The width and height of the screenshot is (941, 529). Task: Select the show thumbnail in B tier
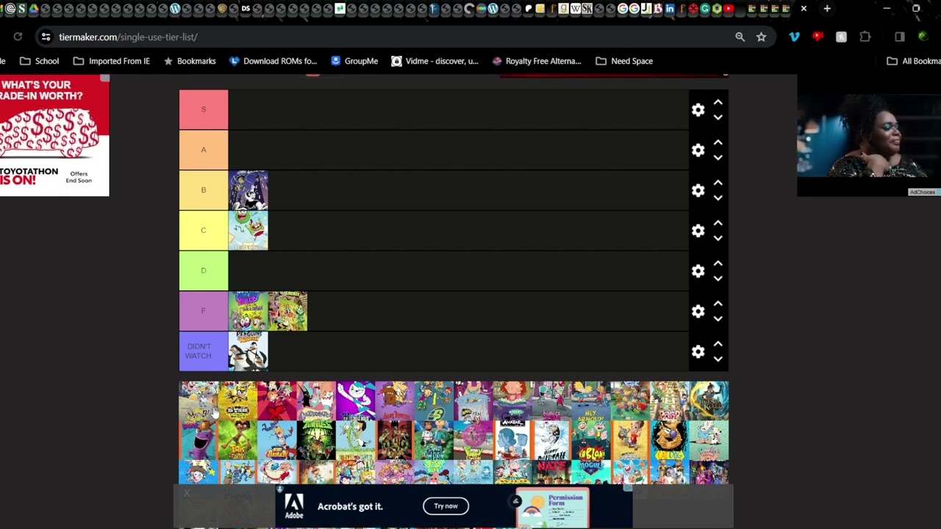click(x=248, y=190)
